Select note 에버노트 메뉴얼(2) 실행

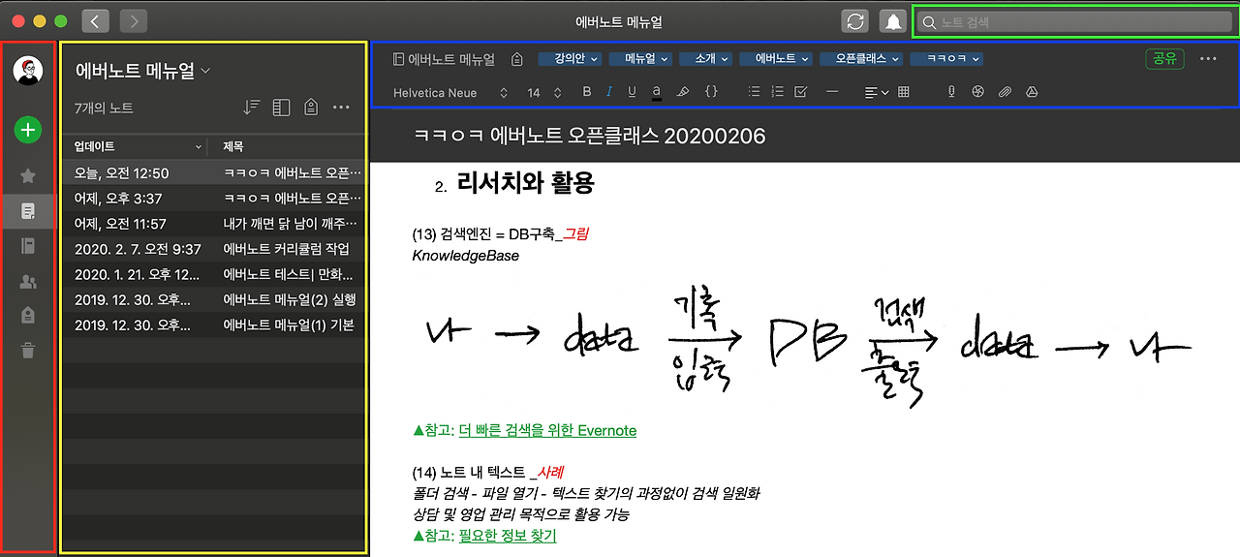point(213,299)
